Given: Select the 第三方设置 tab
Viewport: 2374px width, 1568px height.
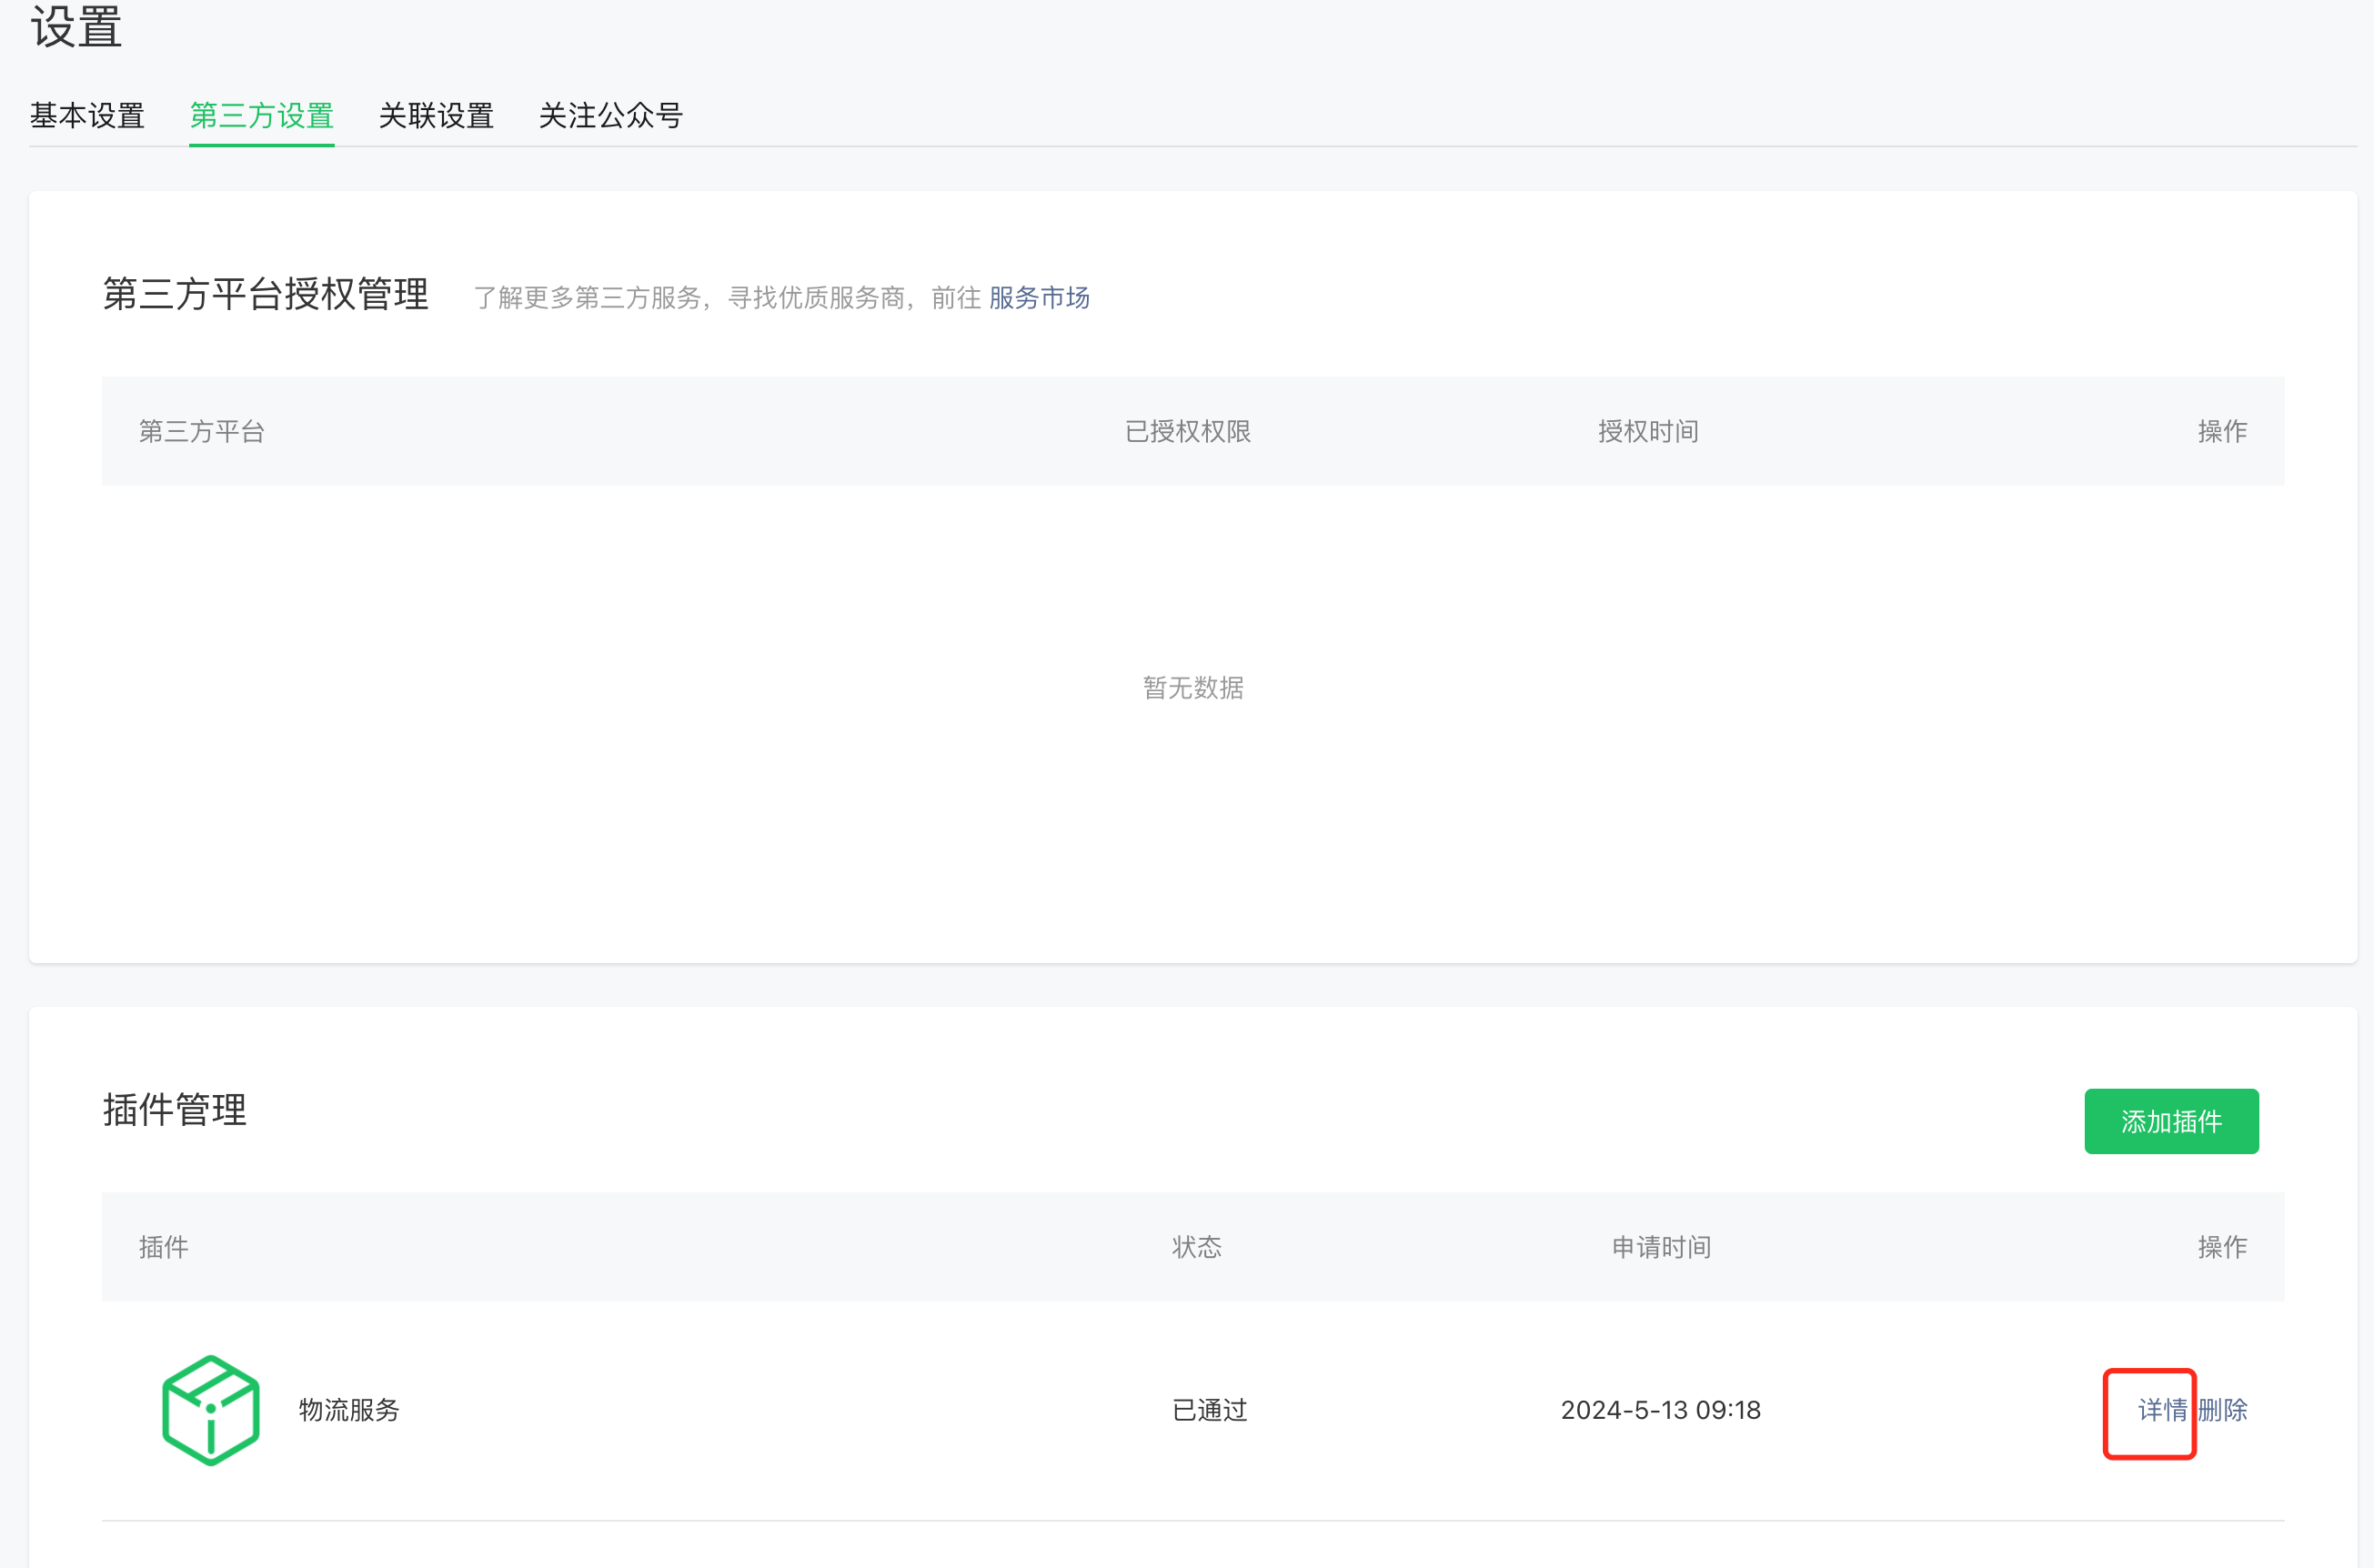Looking at the screenshot, I should tap(261, 116).
